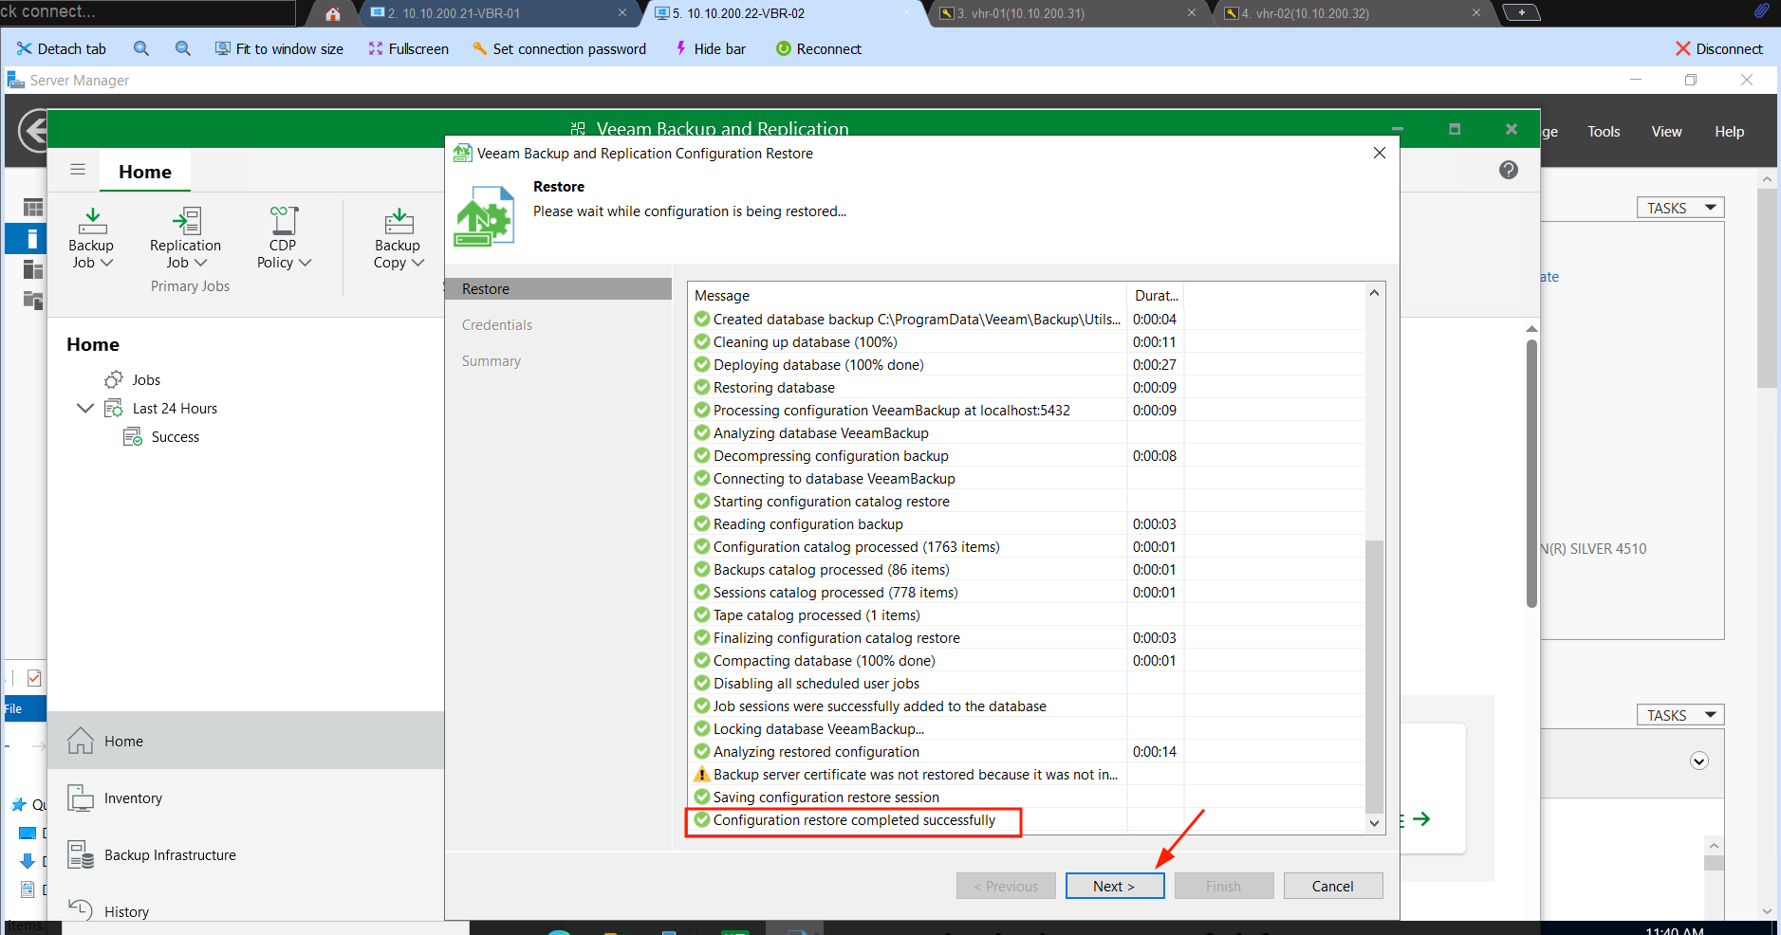Expand the circled chevron below the lower TASKS
This screenshot has height=935, width=1781.
tap(1699, 761)
